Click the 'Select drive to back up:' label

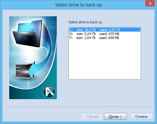86,22
